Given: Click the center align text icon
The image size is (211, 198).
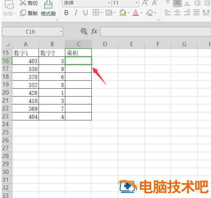Looking at the screenshot, I should point(177,13).
